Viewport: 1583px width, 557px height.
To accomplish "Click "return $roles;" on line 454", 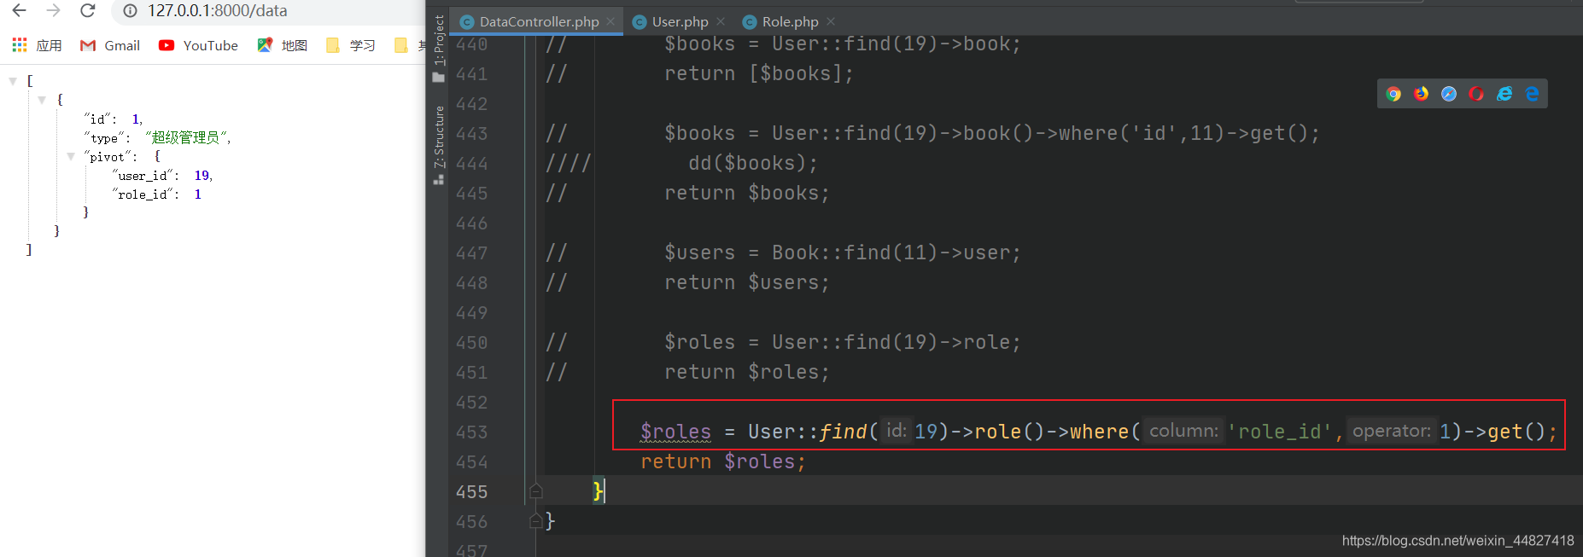I will point(723,461).
